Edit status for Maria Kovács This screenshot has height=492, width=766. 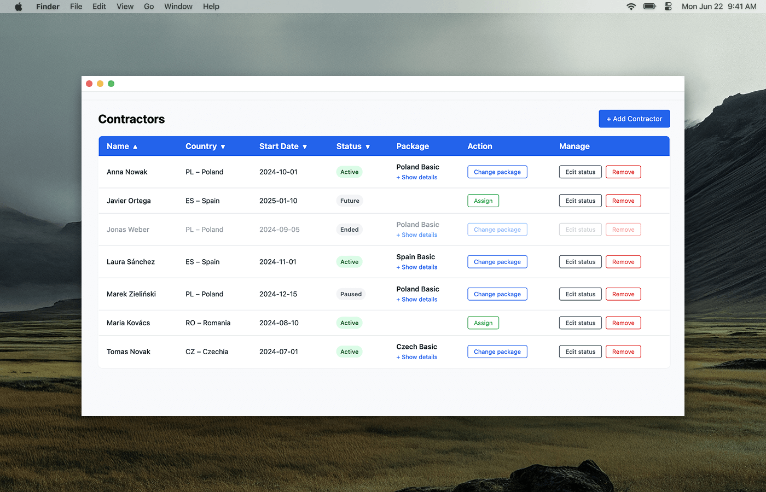click(580, 323)
